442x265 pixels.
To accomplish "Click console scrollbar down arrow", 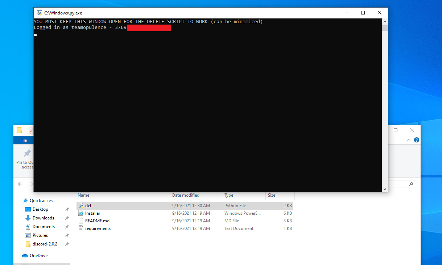I will pos(385,189).
